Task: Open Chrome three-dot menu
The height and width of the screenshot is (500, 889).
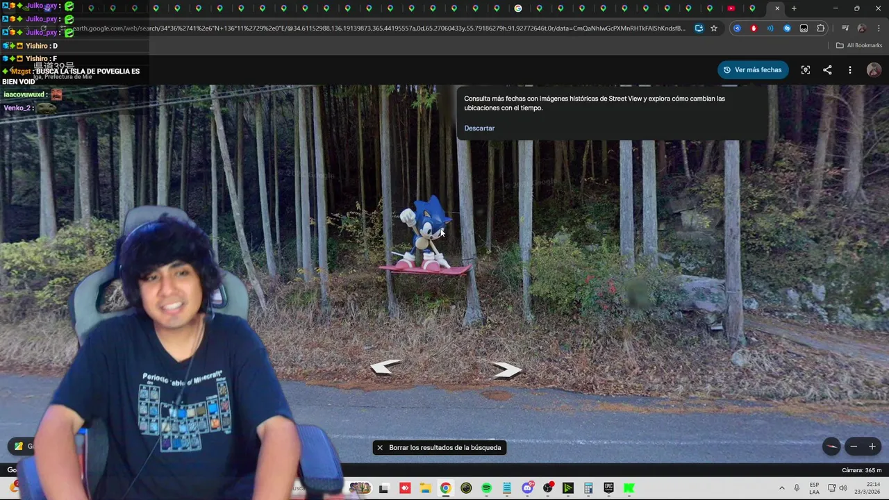Action: (x=879, y=28)
